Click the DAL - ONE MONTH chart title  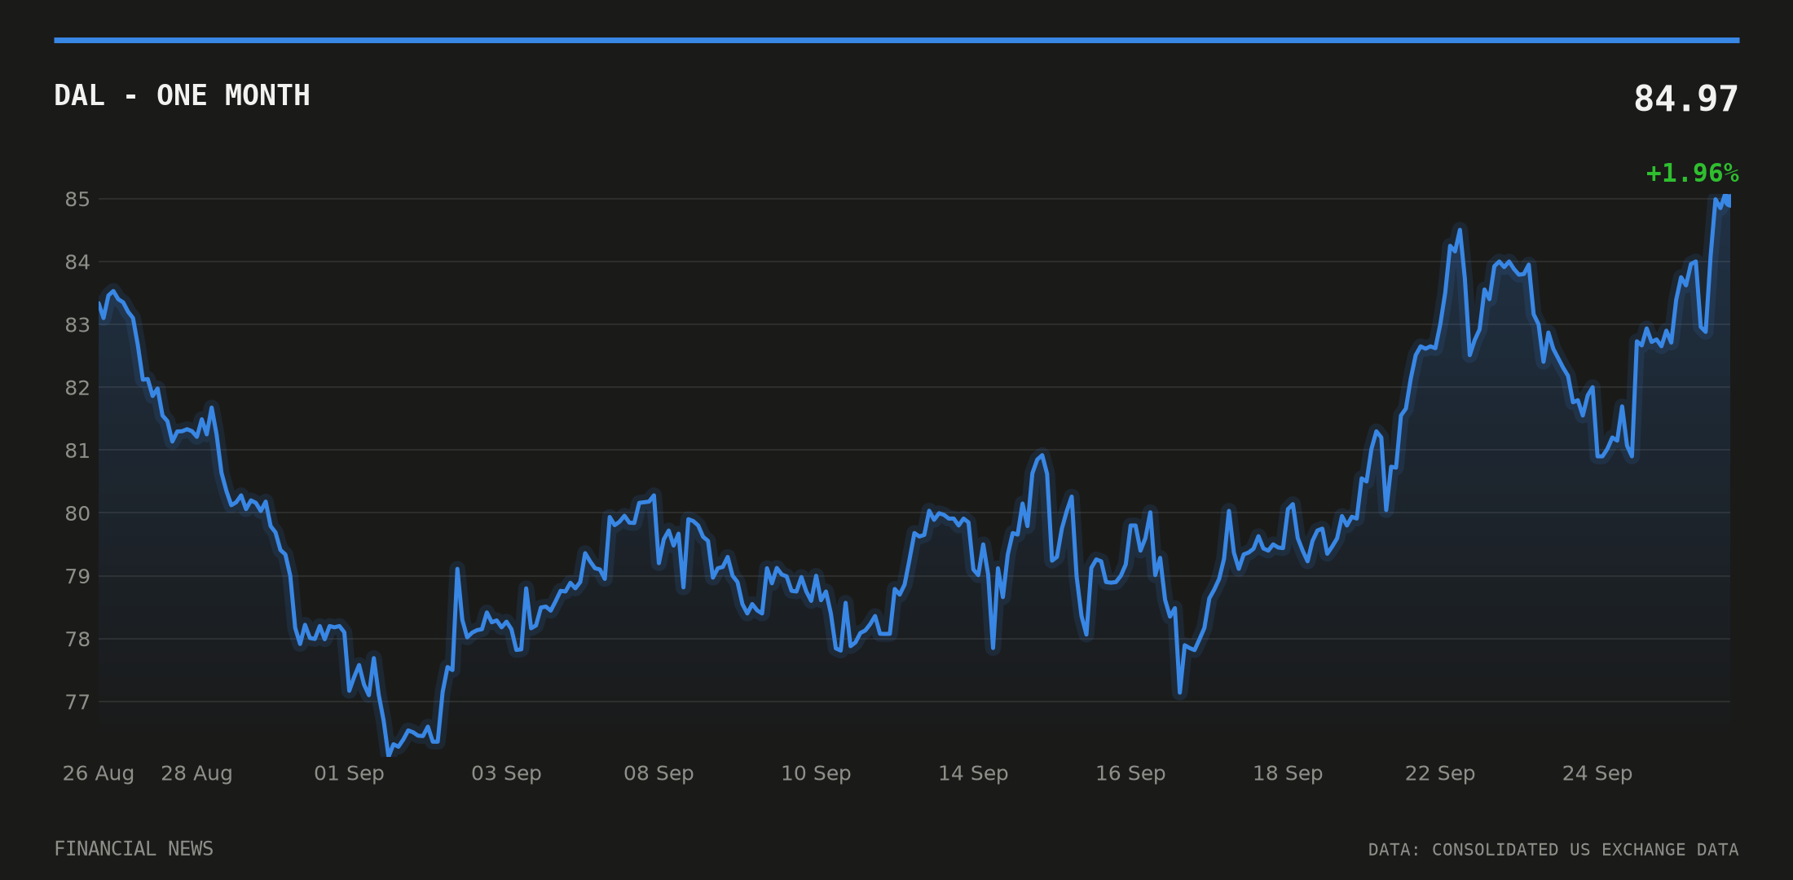point(182,96)
